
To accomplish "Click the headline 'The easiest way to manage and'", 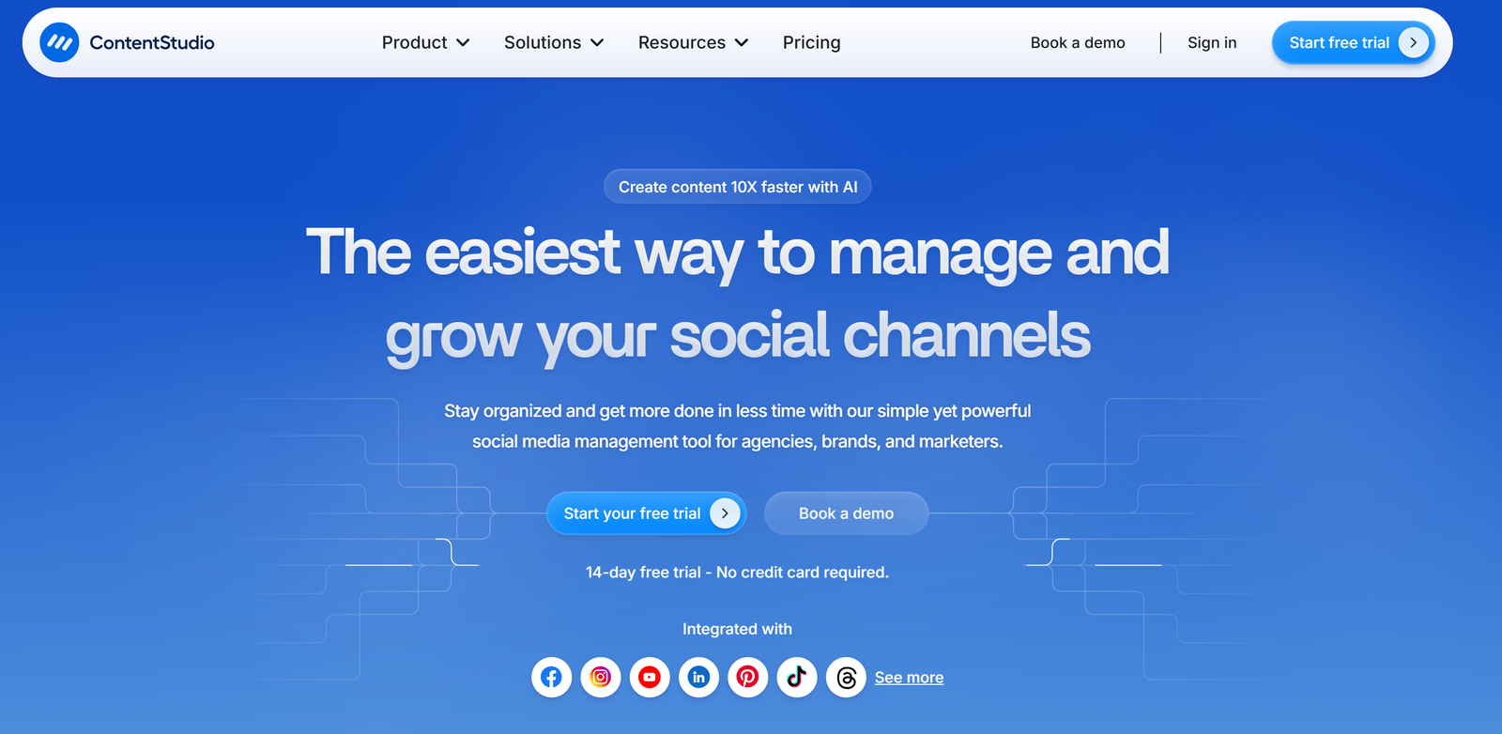I will [x=737, y=253].
